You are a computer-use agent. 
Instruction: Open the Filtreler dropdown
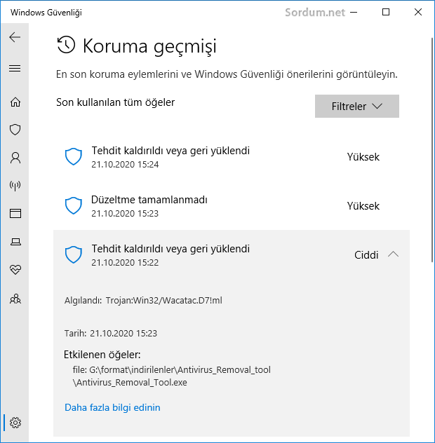click(x=357, y=107)
